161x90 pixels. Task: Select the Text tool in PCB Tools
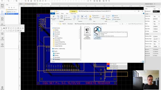(9, 28)
